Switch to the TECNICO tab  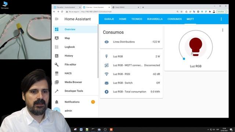(137, 19)
